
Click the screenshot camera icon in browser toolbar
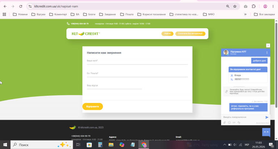click(x=245, y=7)
